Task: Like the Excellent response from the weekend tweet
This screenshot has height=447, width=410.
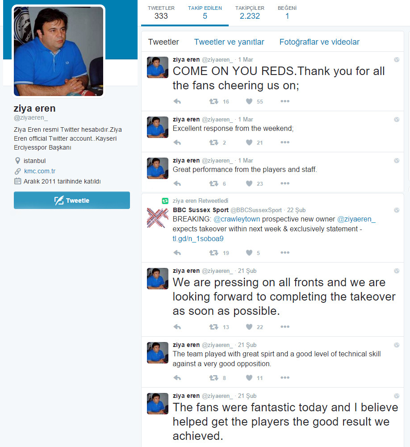Action: click(x=249, y=142)
